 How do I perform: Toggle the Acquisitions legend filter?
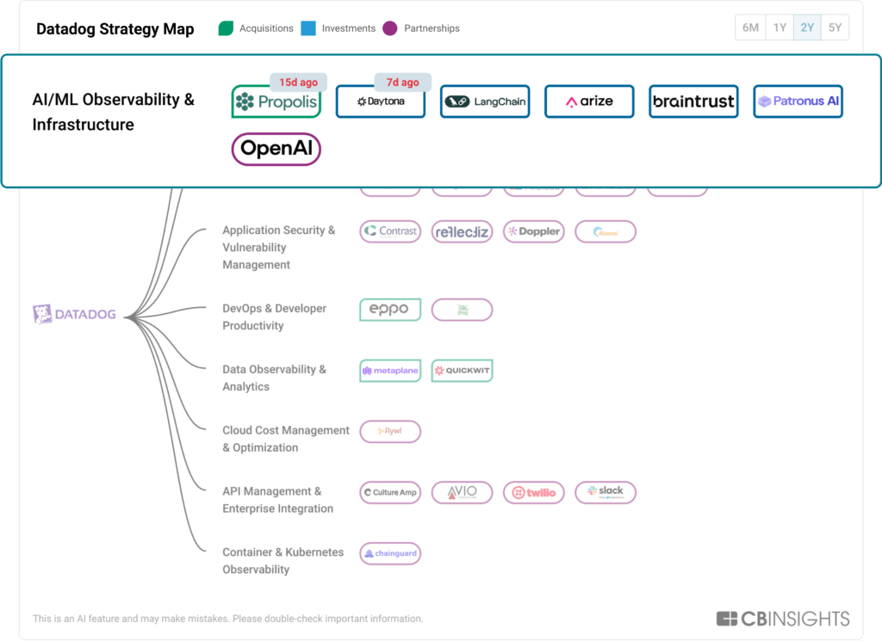[256, 28]
